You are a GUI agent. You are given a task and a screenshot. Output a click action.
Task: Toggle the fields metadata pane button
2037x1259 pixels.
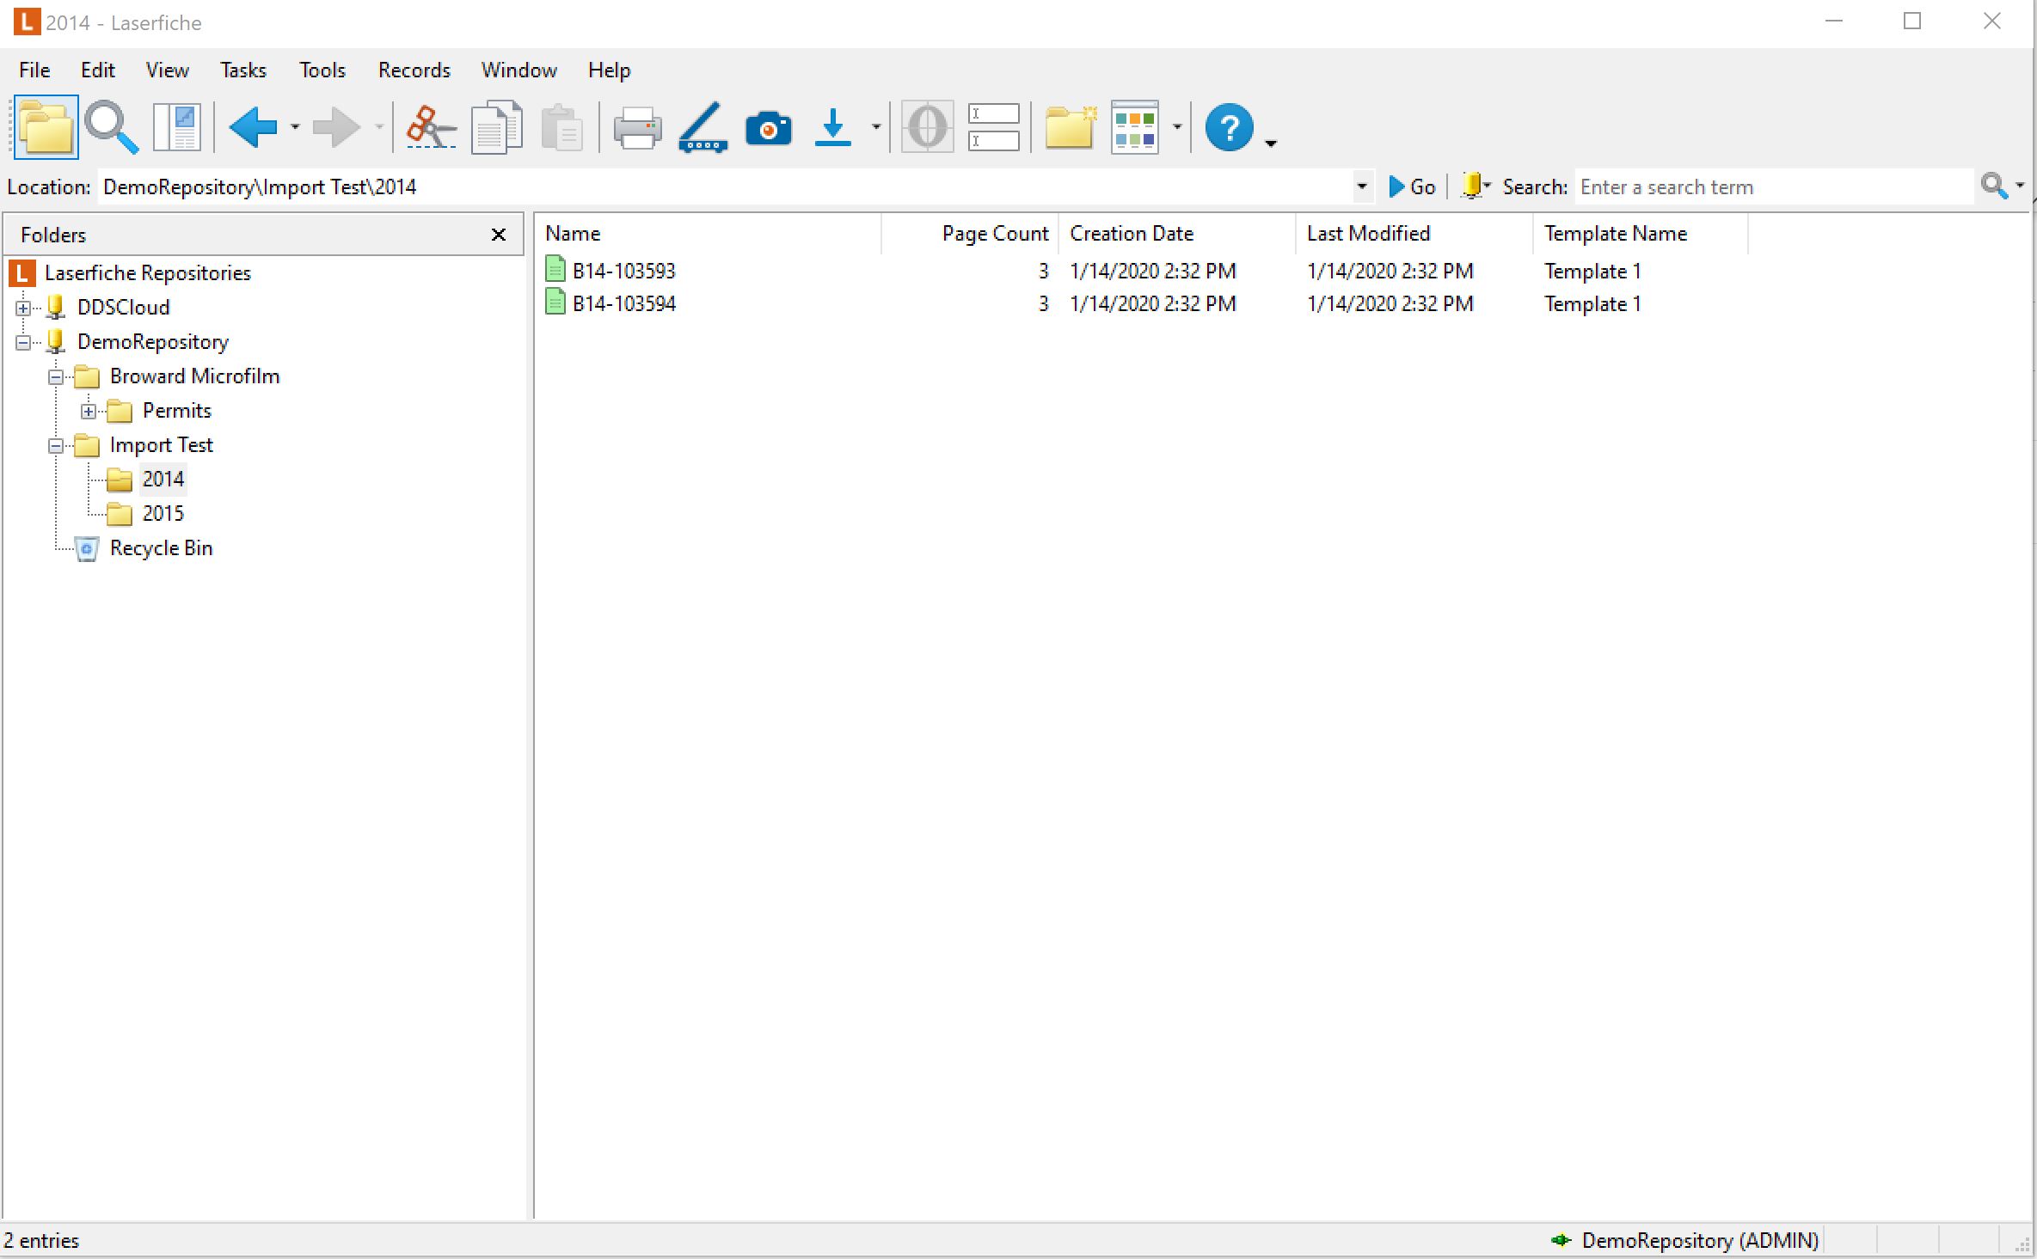tap(993, 128)
